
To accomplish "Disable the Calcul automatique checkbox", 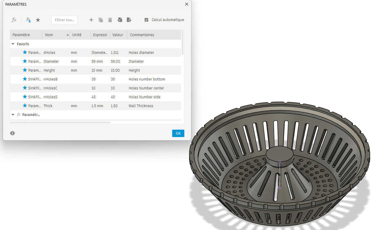I will (x=146, y=20).
